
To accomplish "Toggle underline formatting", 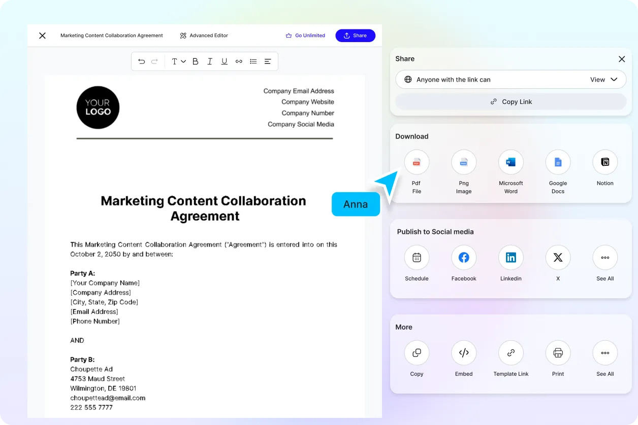I will pyautogui.click(x=224, y=61).
